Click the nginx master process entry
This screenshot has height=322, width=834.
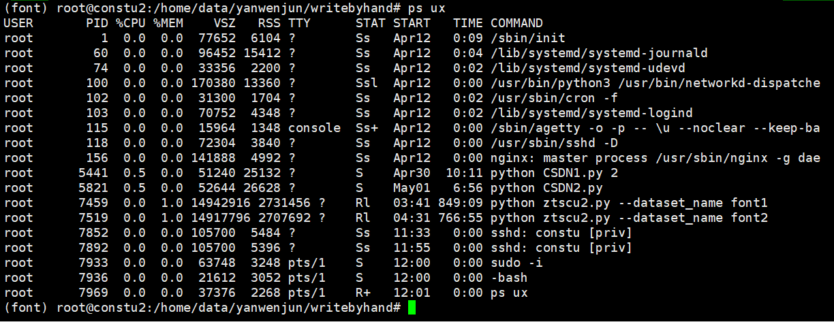click(655, 158)
